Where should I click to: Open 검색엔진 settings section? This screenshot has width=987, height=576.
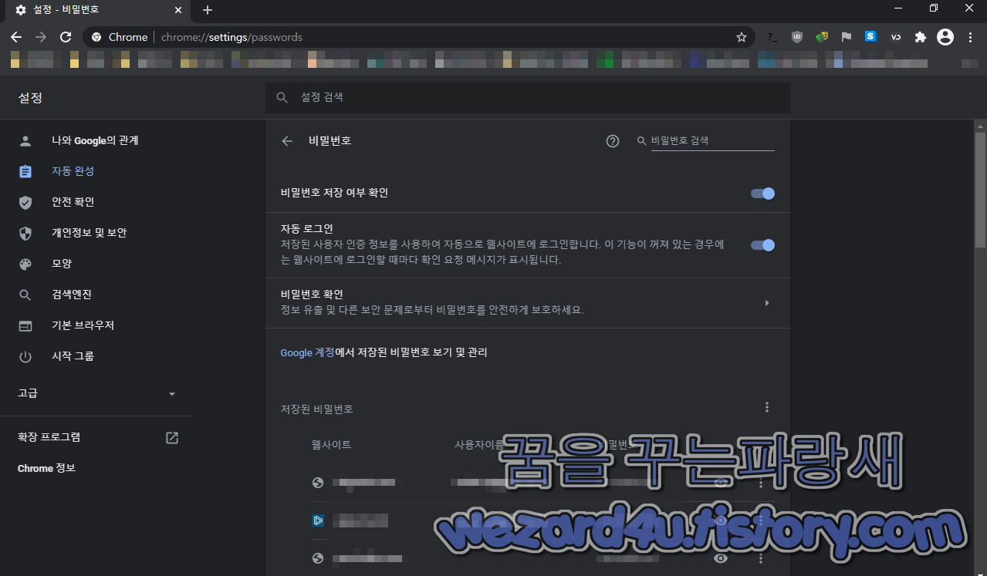[x=72, y=295]
